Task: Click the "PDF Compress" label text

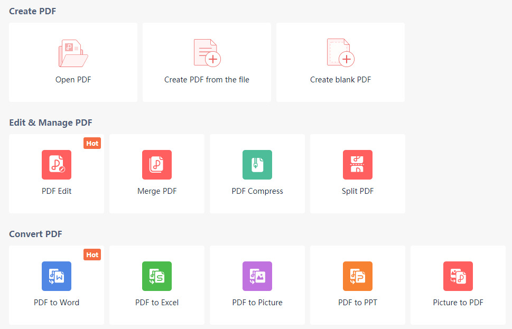Action: (257, 191)
